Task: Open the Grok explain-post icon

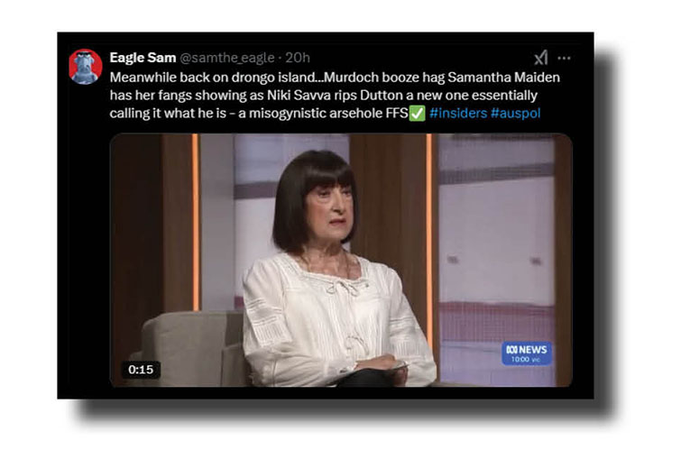Action: (x=541, y=58)
